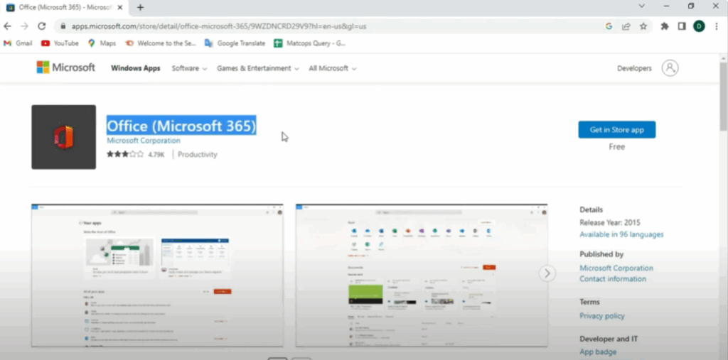Open Chrome three-dot menu
The width and height of the screenshot is (728, 360).
717,26
